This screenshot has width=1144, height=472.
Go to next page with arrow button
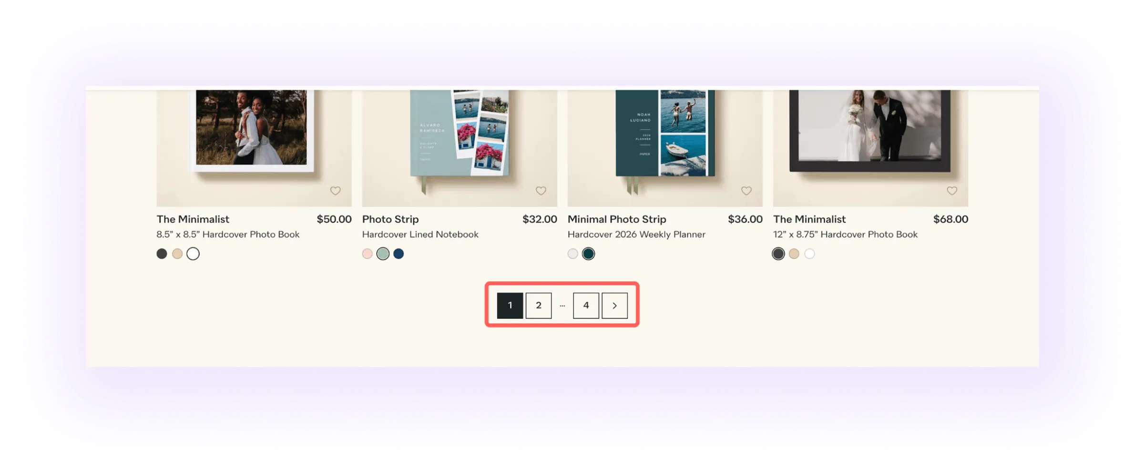click(615, 306)
